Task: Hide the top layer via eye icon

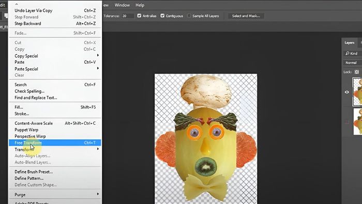Action: coord(347,92)
